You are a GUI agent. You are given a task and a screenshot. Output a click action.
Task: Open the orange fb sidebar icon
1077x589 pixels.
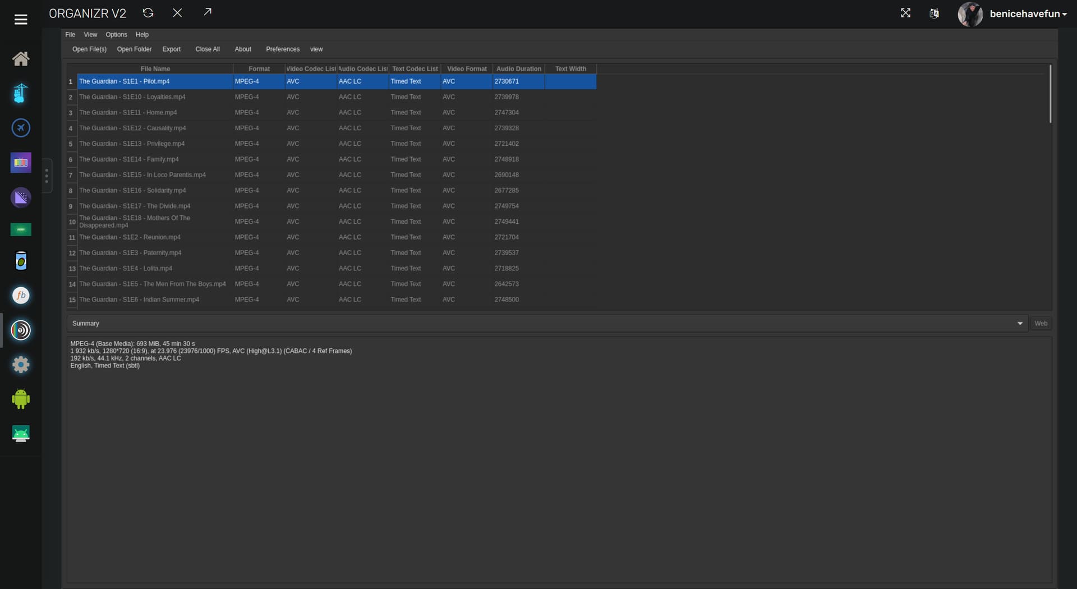click(x=21, y=296)
